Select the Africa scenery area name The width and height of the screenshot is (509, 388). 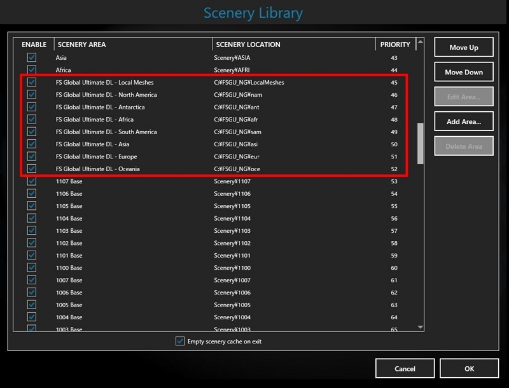[x=63, y=70]
